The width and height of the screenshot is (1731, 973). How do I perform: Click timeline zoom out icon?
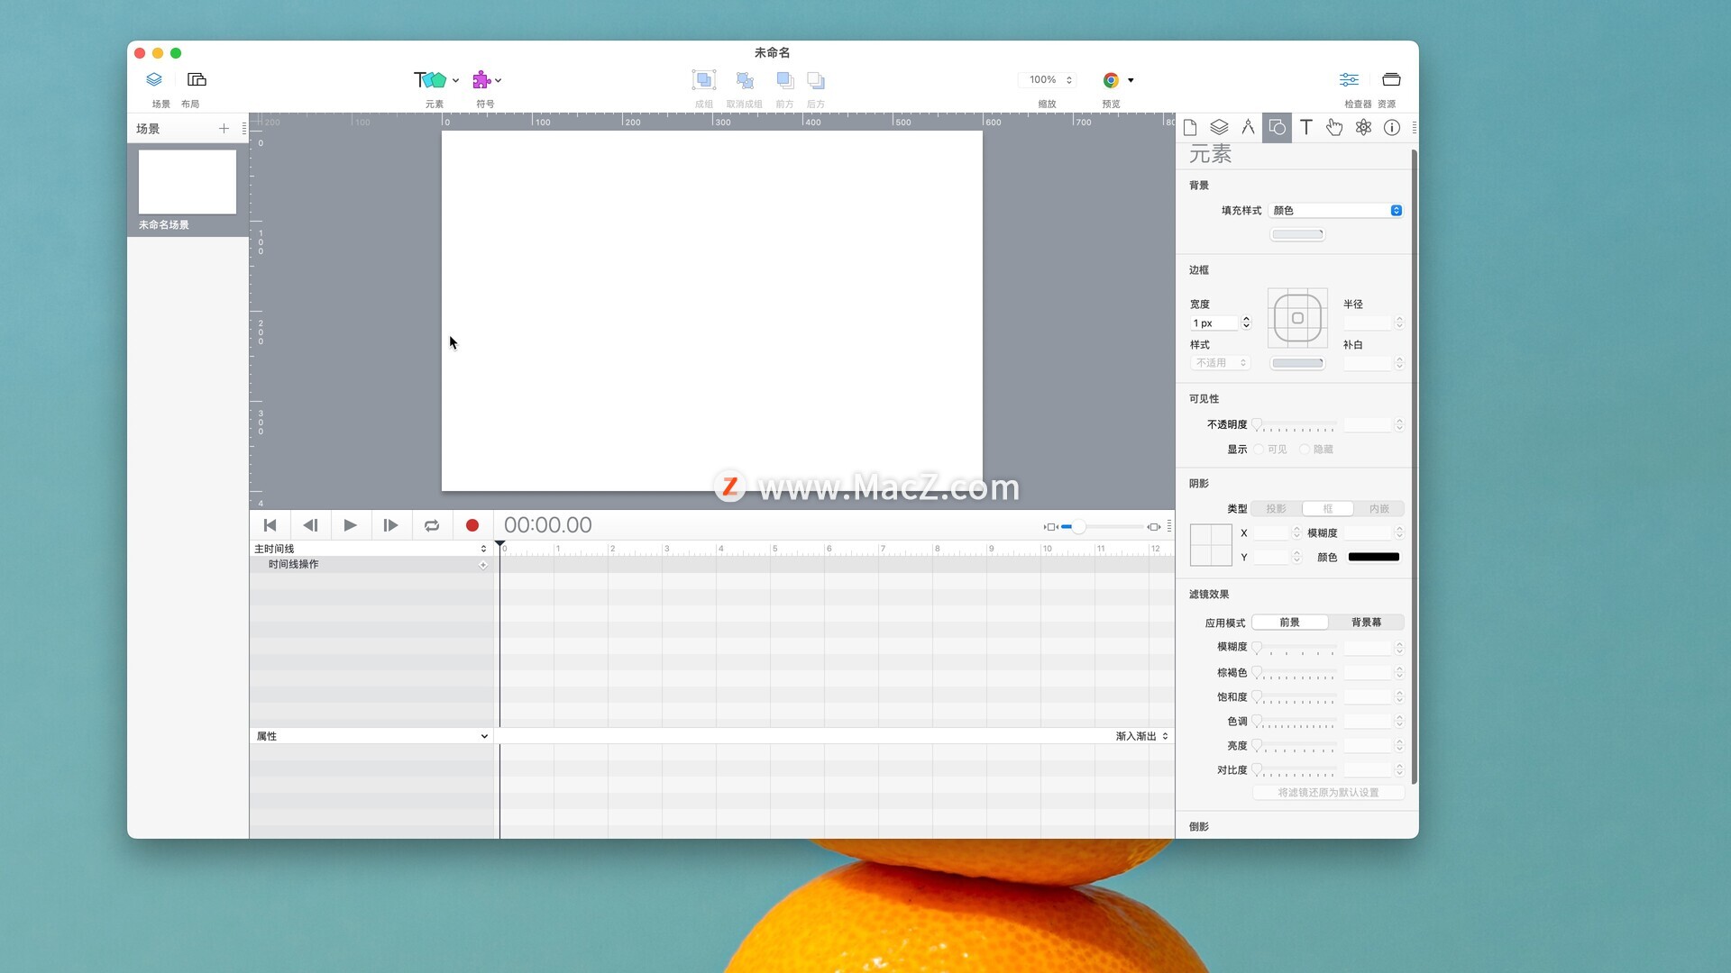(x=1050, y=527)
